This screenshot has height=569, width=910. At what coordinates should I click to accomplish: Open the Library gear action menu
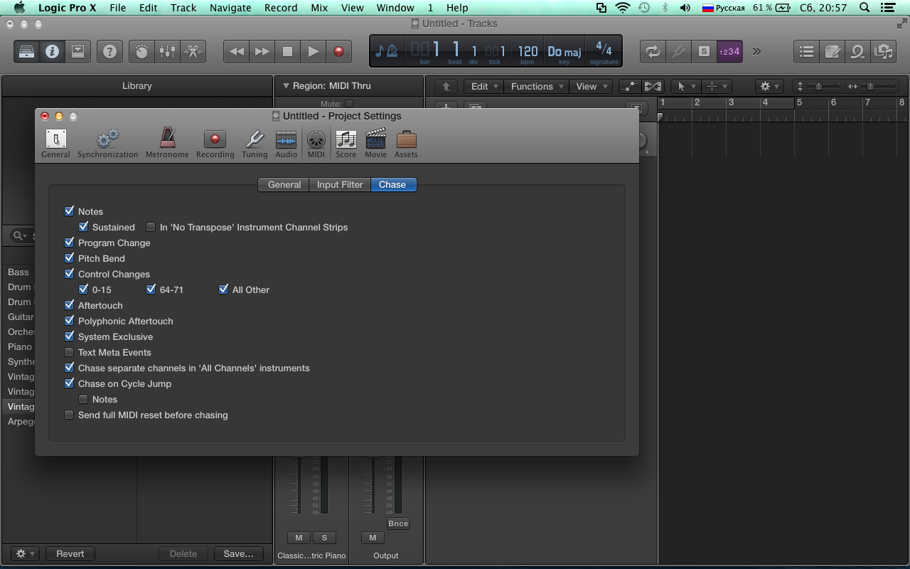tap(25, 553)
